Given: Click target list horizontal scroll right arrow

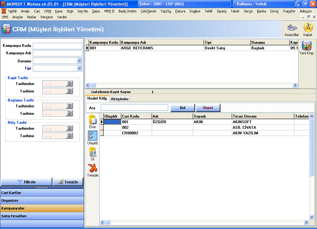Looking at the screenshot, I should [x=306, y=222].
